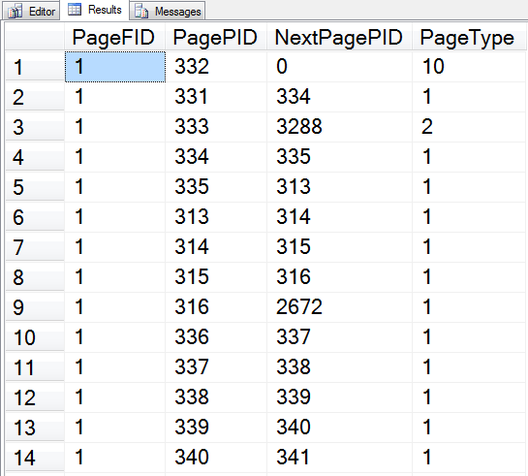Click the Editor tab icon
Viewport: 528px width, 476px height.
pos(16,12)
